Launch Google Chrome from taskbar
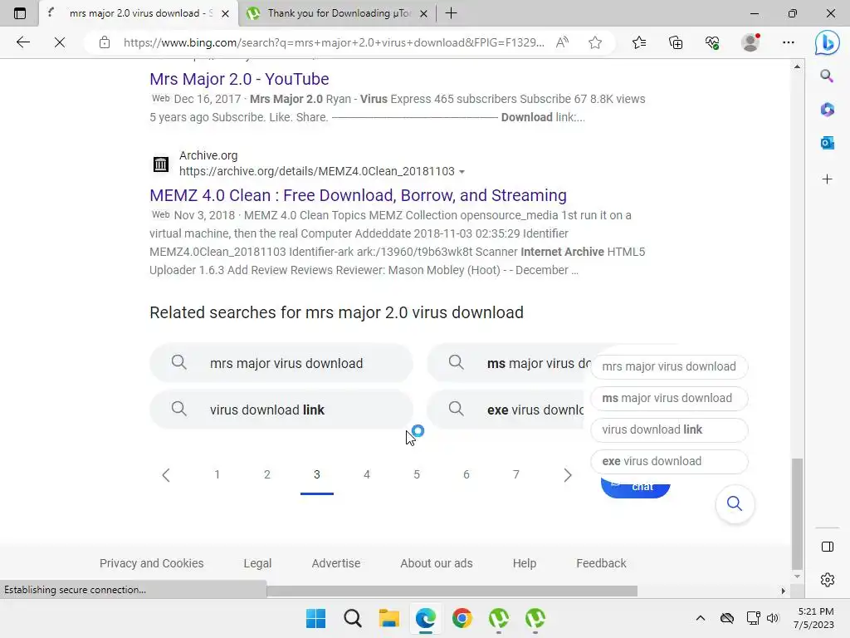The image size is (850, 638). coord(462,618)
